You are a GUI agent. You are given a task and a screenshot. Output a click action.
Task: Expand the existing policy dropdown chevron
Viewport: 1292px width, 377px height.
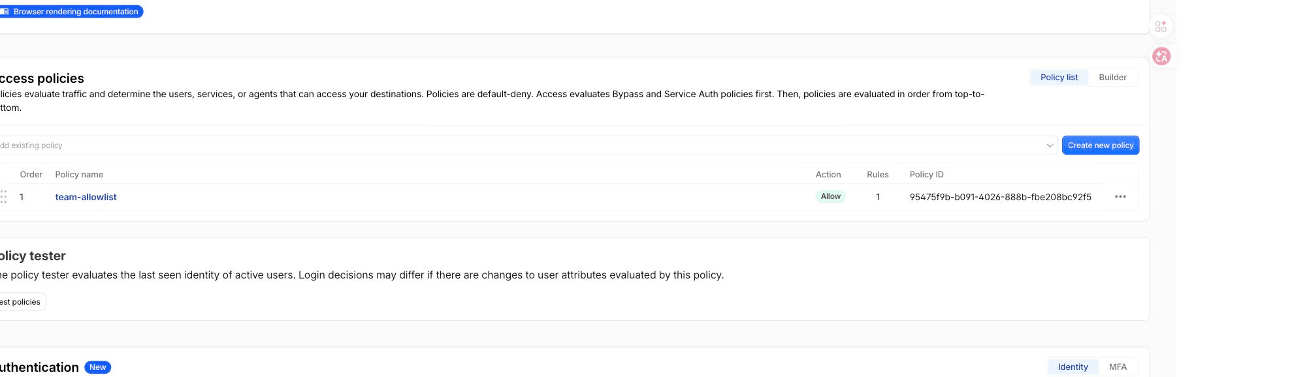[1050, 145]
